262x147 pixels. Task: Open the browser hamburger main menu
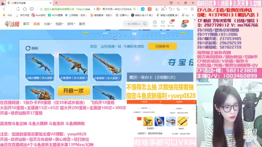coord(192,9)
